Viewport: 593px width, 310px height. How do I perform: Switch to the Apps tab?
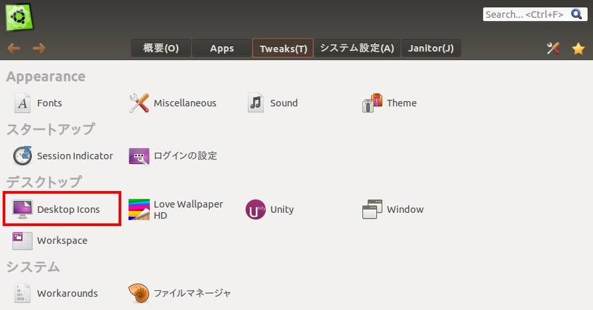[221, 48]
